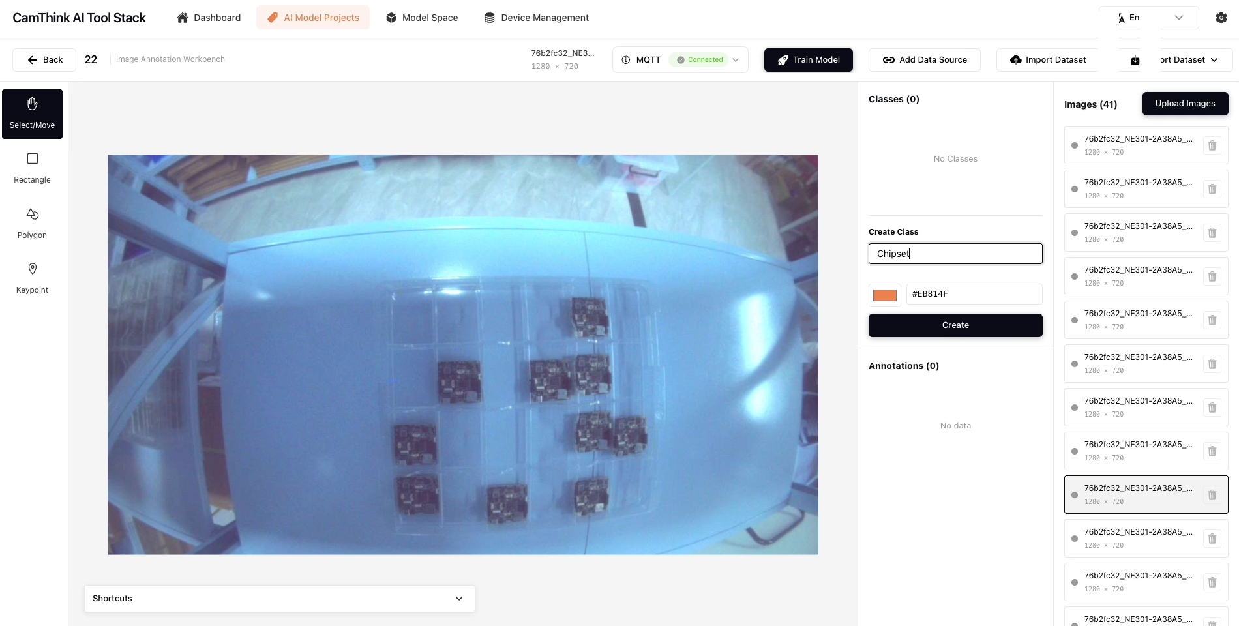Activate the Select/Move hand tool

click(32, 113)
